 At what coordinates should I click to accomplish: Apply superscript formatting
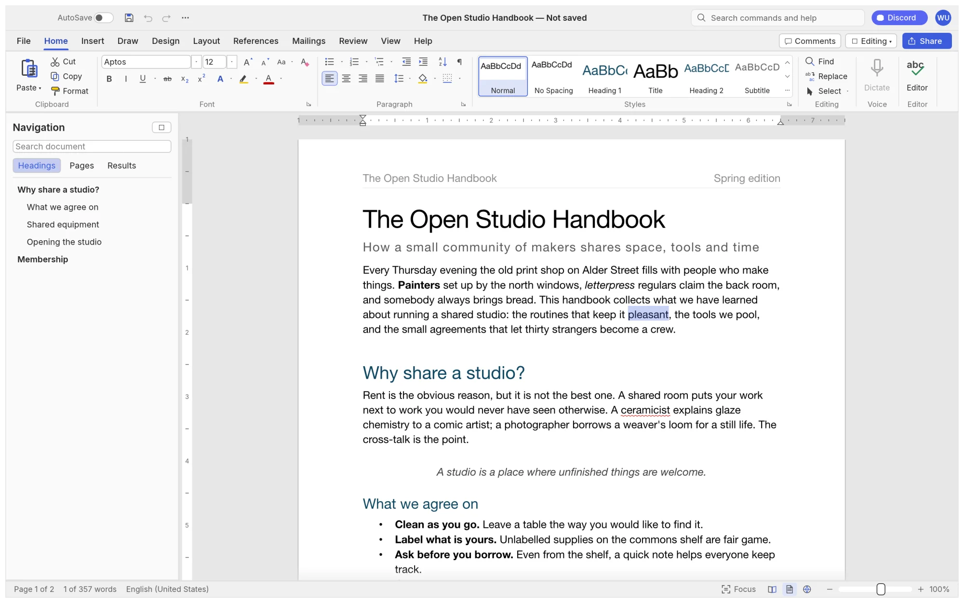(x=201, y=79)
